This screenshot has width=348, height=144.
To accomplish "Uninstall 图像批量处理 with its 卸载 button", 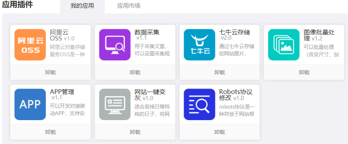I will coord(304,72).
